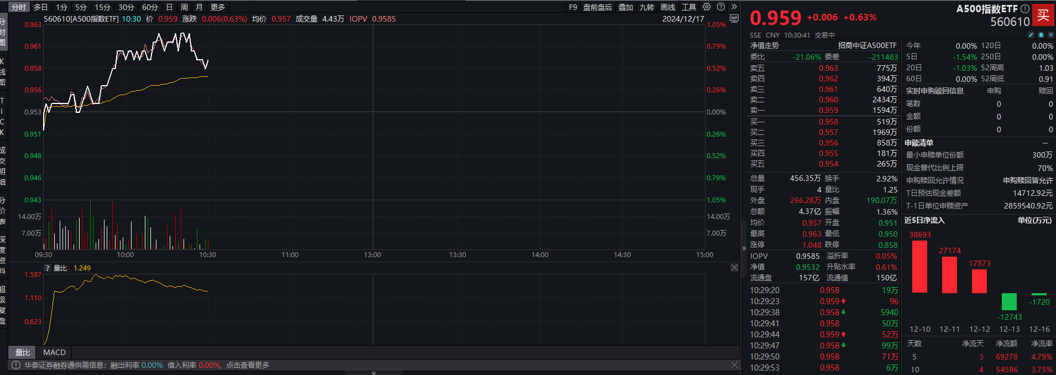Click the 卖一 ask price 0.959
This screenshot has height=375, width=1056.
[828, 110]
